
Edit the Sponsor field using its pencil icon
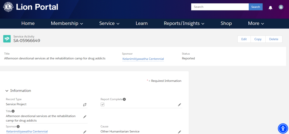point(85,132)
